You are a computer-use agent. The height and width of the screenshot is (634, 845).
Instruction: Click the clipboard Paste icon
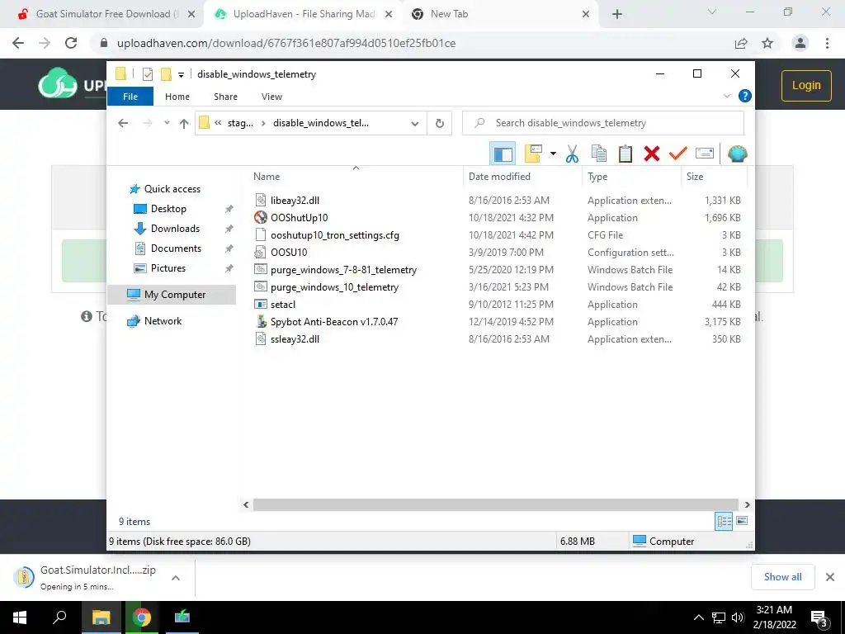click(625, 154)
